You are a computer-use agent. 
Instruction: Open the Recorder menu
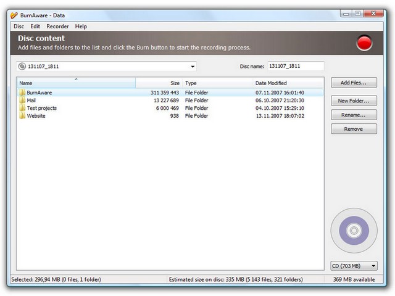click(57, 27)
